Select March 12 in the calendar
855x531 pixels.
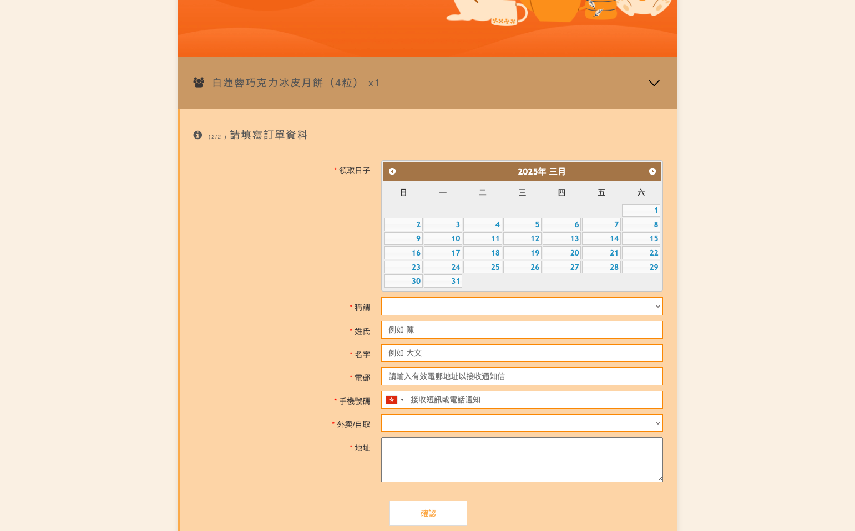tap(522, 238)
